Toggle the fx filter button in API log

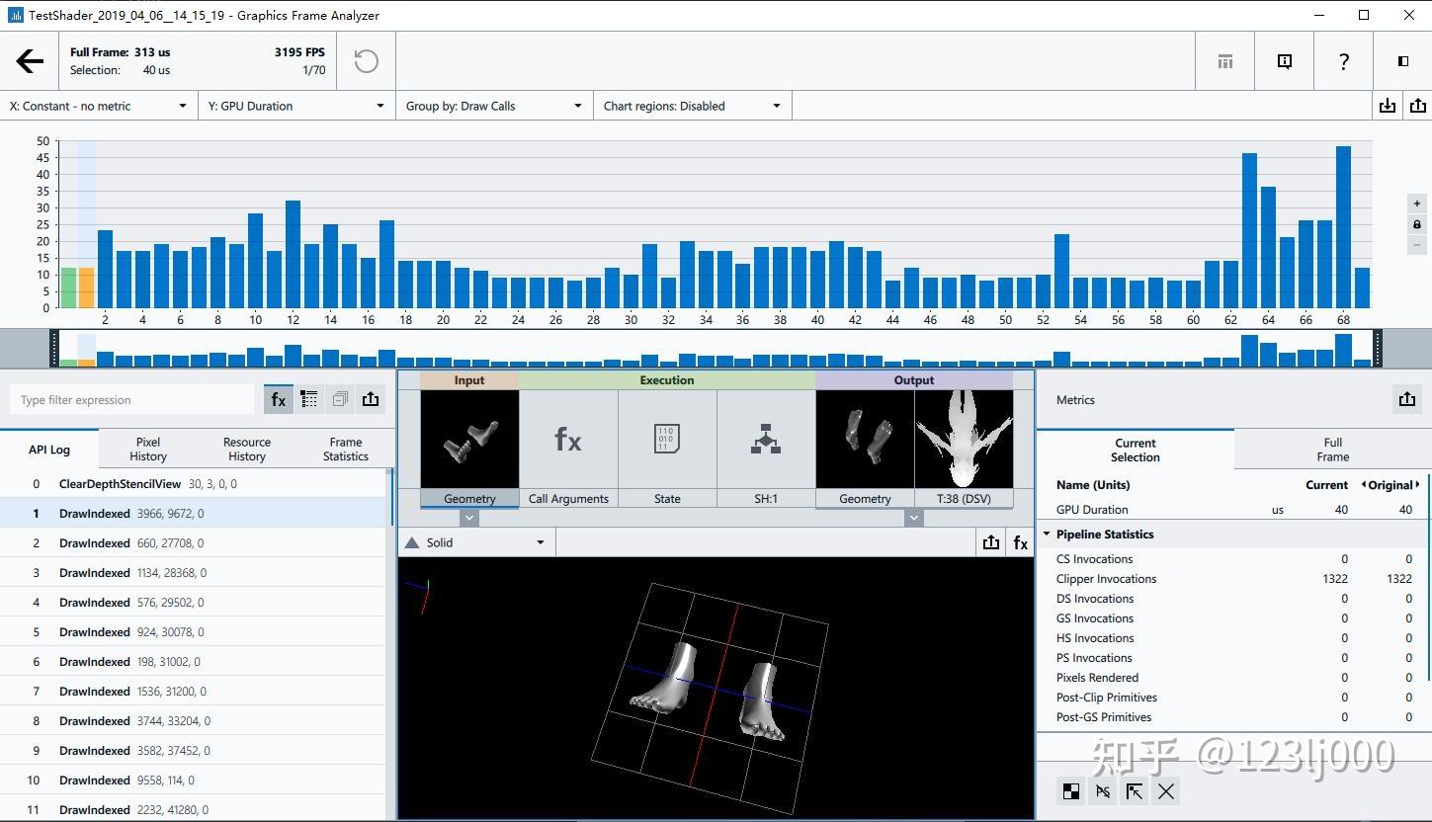pos(279,399)
